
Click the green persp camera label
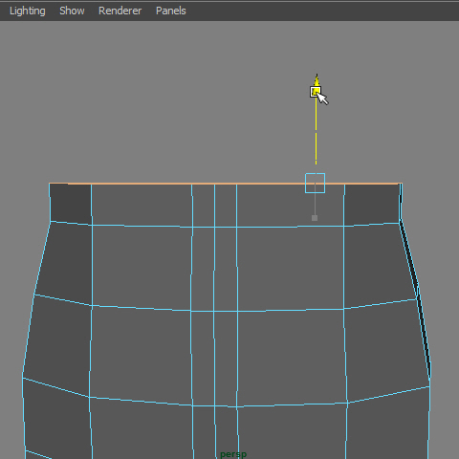coord(233,454)
